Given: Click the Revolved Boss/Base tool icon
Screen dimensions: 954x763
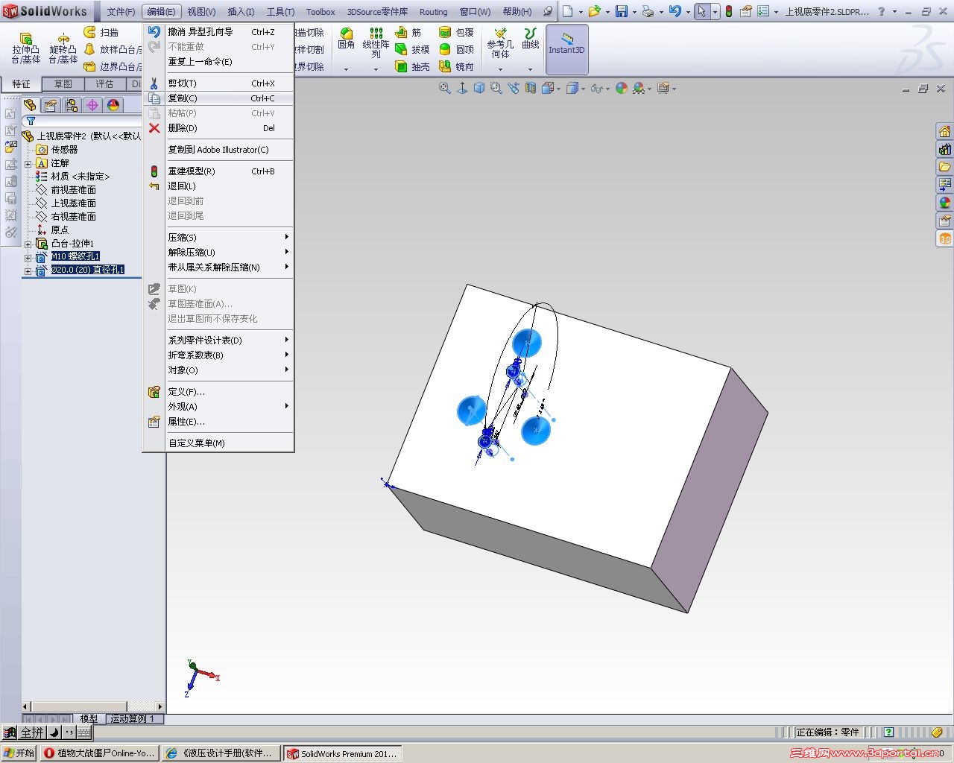Looking at the screenshot, I should (x=63, y=39).
